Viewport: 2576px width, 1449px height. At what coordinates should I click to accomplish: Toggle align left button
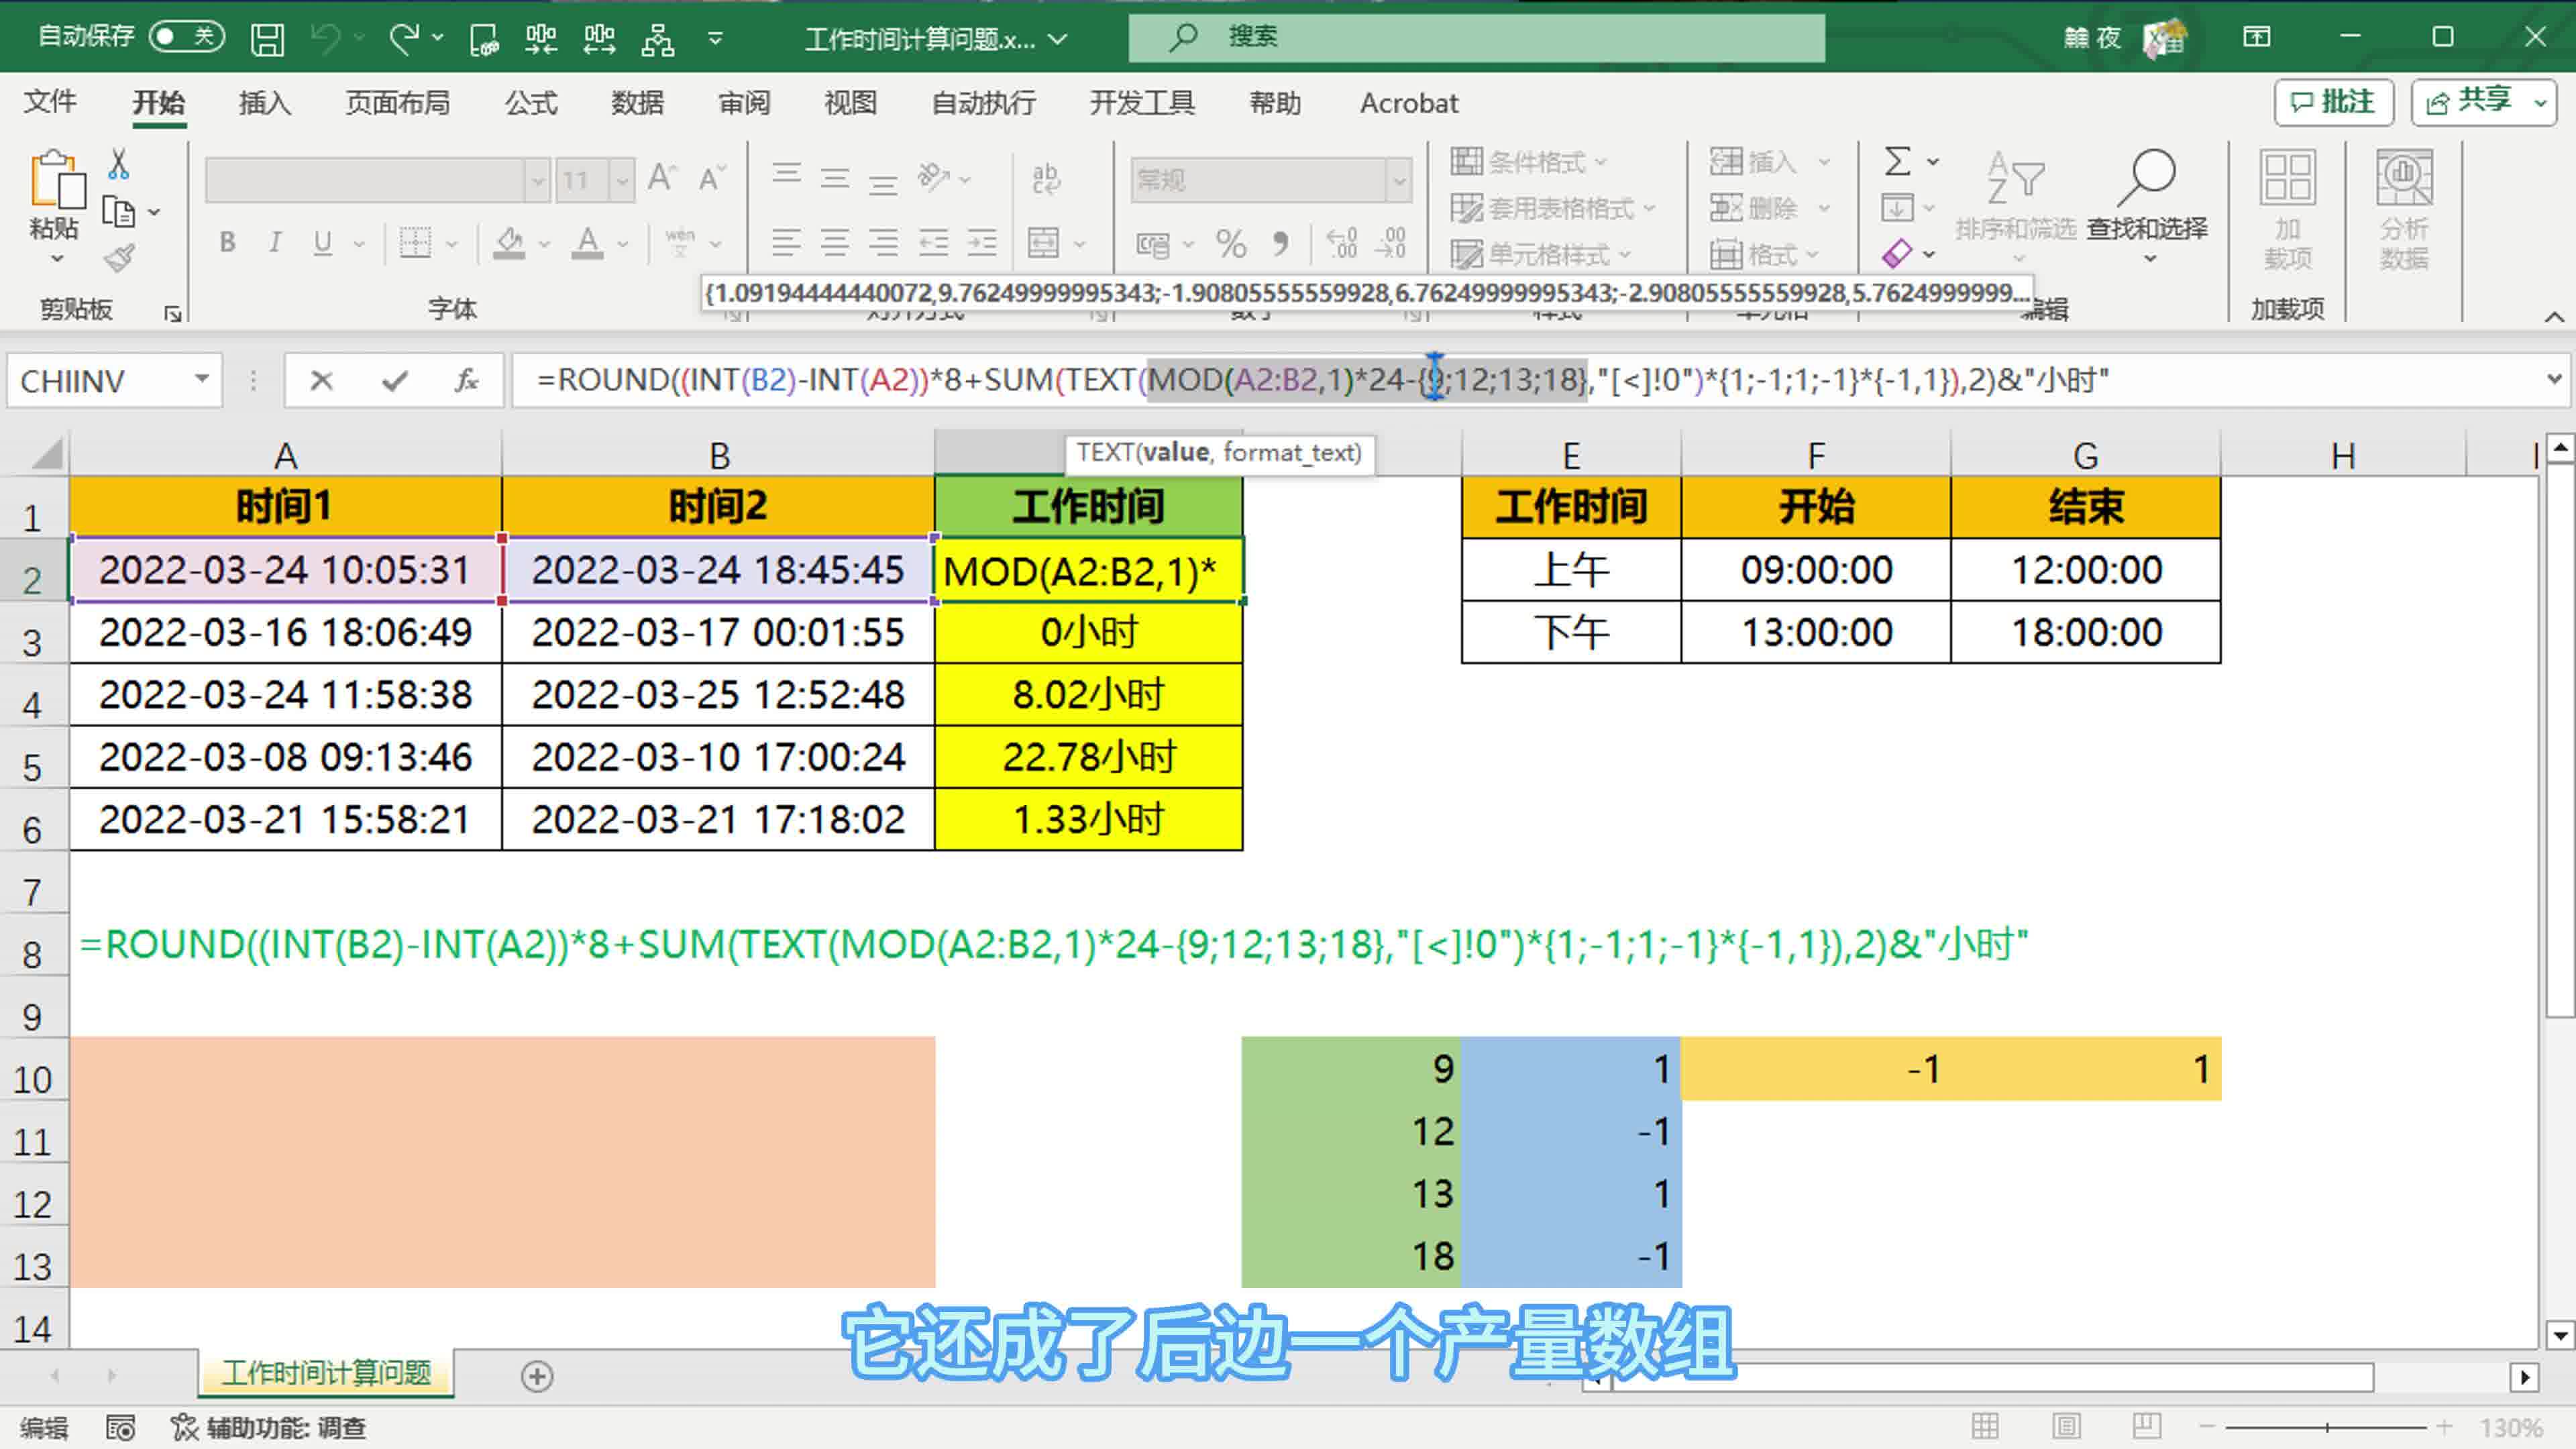point(786,243)
